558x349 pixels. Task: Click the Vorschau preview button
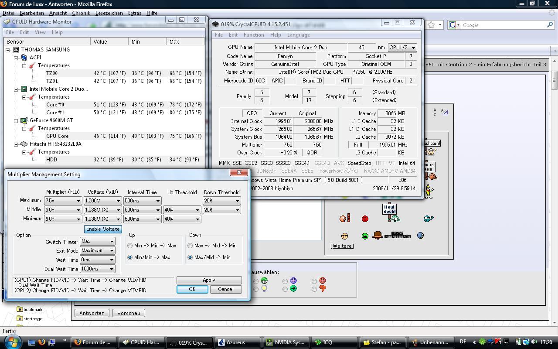pyautogui.click(x=129, y=313)
